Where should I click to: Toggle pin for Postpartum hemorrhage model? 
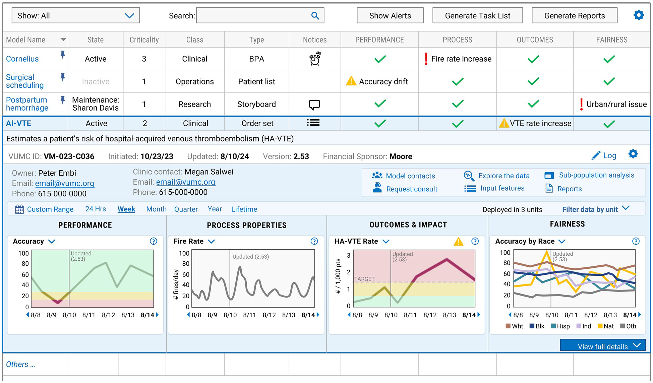[62, 100]
